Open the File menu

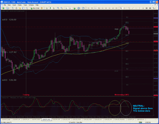coord(5,5)
